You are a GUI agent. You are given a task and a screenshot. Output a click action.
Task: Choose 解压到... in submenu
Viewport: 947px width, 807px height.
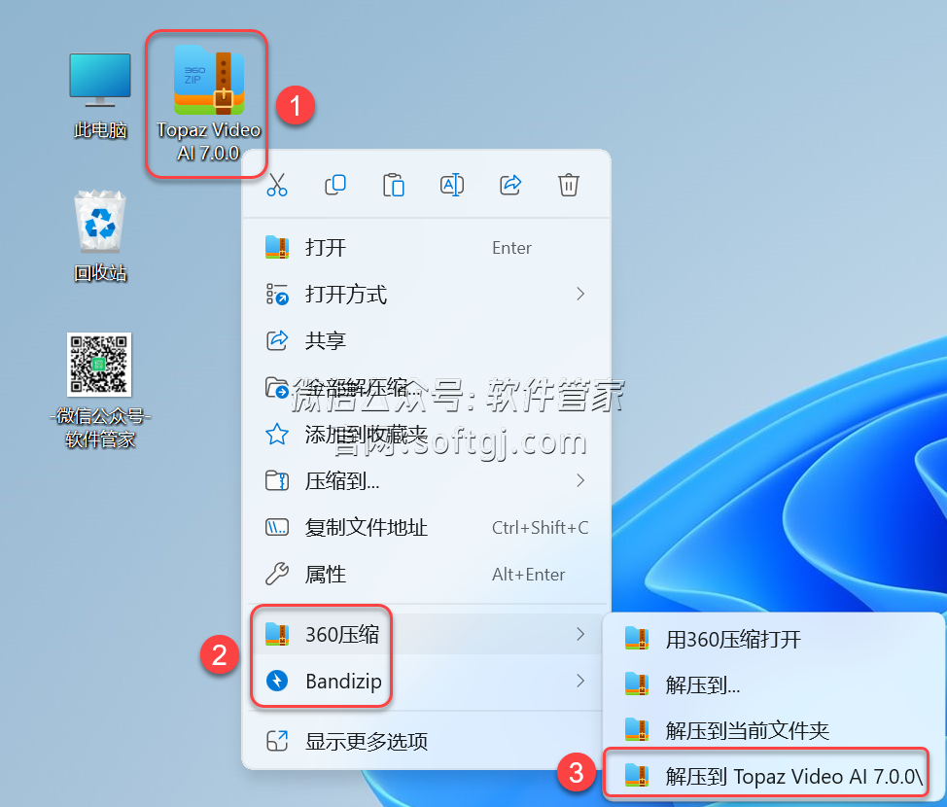point(773,685)
